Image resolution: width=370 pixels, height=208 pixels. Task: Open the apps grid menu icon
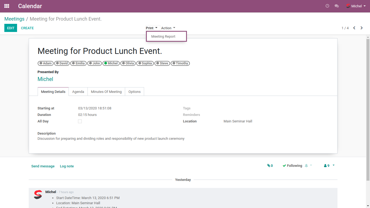click(7, 6)
